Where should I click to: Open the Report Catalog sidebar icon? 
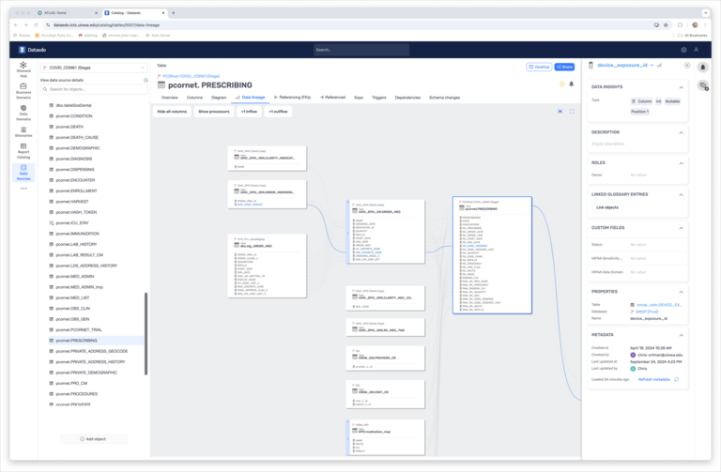pos(23,151)
